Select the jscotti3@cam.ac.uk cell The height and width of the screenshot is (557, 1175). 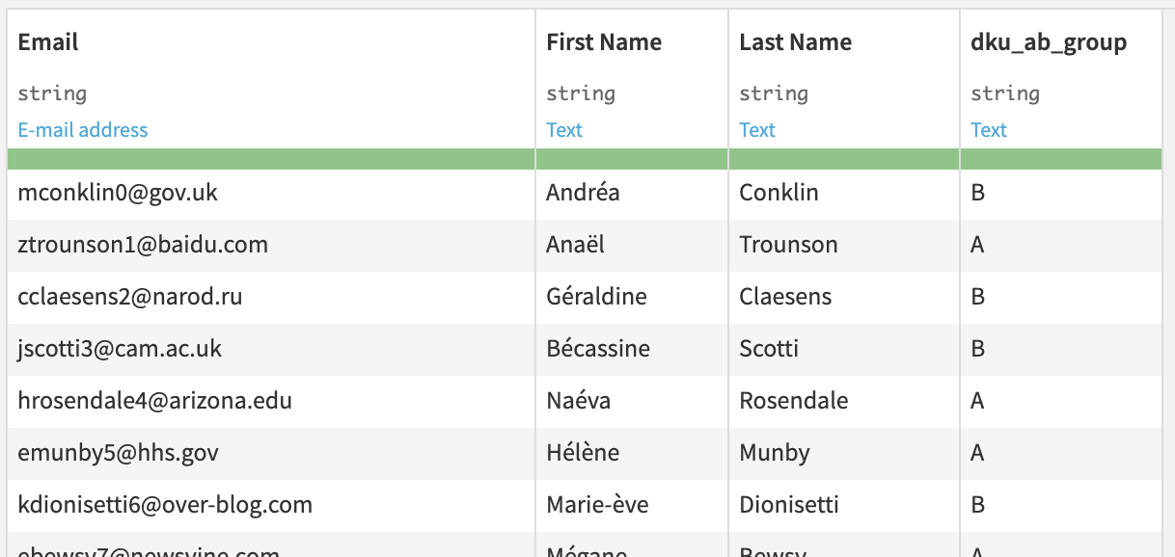coord(120,349)
